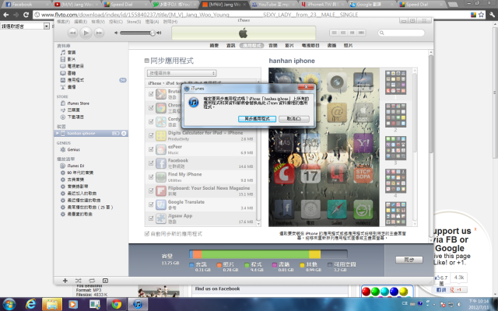498x311 pixels.
Task: Switch to the 影片 device tab
Action: (289, 45)
